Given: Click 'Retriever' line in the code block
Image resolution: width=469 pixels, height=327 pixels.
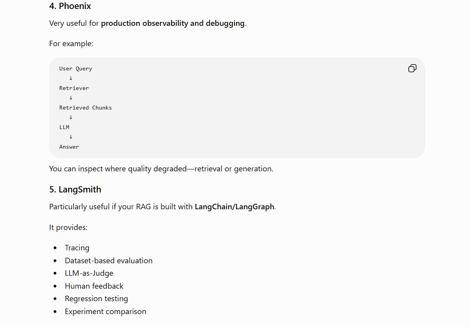Looking at the screenshot, I should (x=74, y=88).
